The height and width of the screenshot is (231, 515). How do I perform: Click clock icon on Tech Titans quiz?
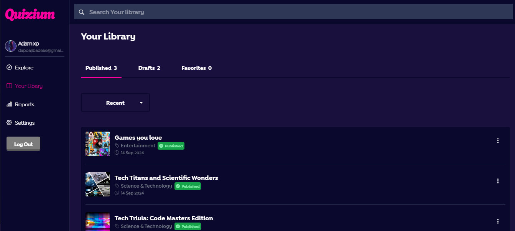coord(117,193)
